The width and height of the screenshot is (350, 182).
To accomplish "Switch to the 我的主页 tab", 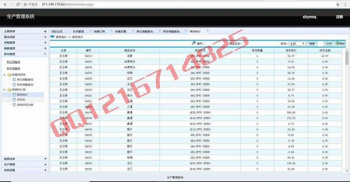I will point(57,31).
